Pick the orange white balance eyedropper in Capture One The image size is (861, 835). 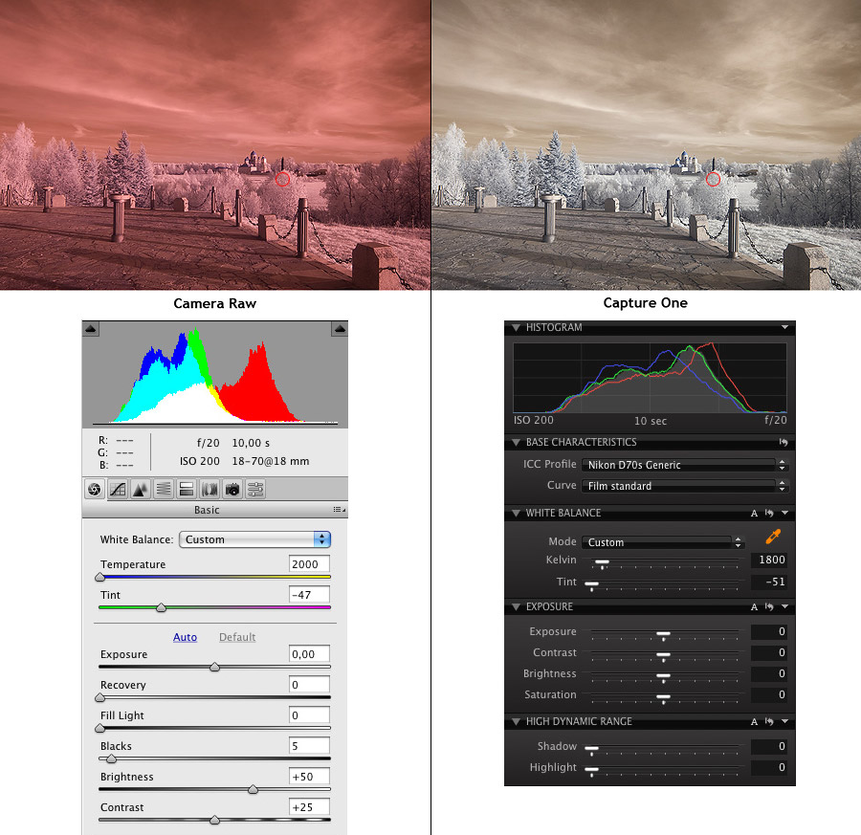click(x=773, y=537)
